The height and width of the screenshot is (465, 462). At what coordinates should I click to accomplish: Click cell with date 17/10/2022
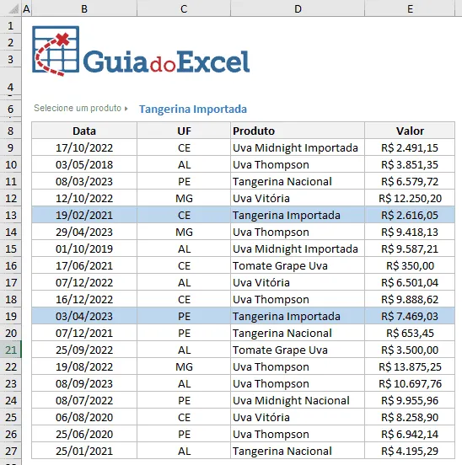click(84, 147)
